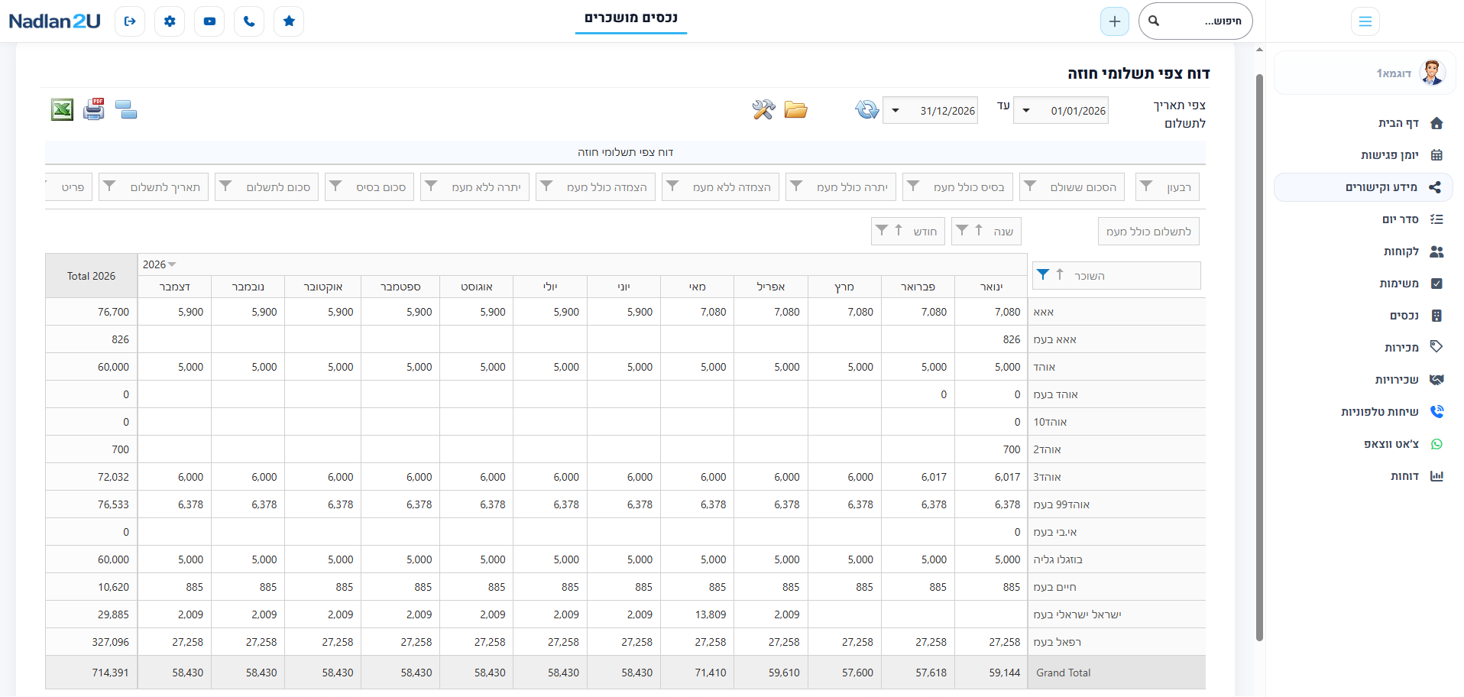Open צ'אט ווצאפ in sidebar
This screenshot has height=697, width=1464.
[1364, 444]
